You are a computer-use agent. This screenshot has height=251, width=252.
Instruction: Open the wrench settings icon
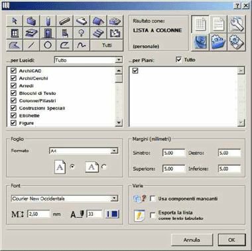point(236,24)
